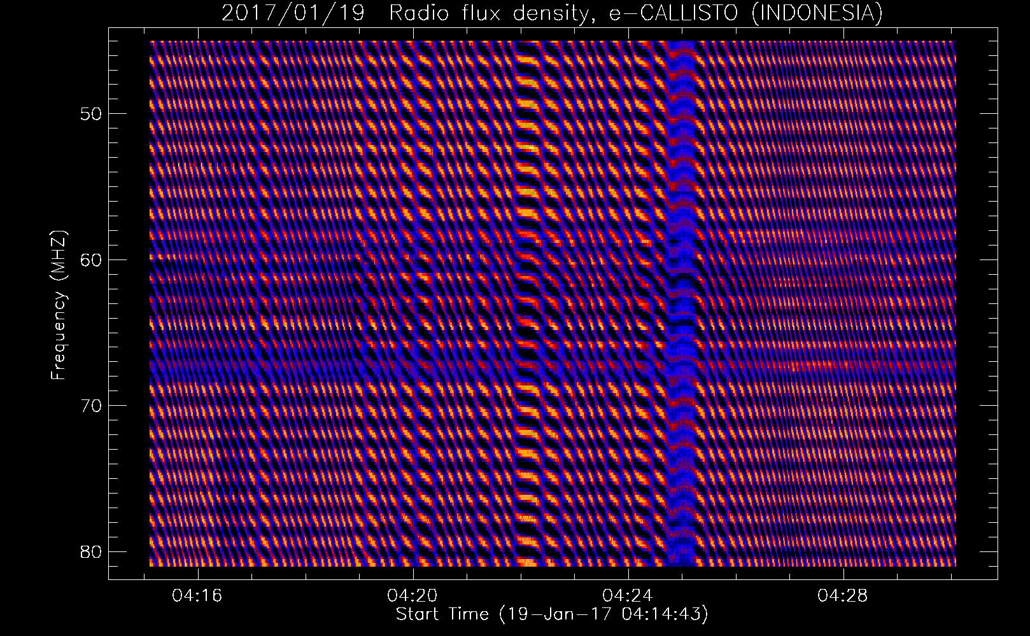The height and width of the screenshot is (636, 1030).
Task: Click the 50 frequency tick label
Action: 91,114
